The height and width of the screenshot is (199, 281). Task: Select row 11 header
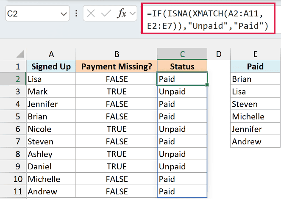13,191
